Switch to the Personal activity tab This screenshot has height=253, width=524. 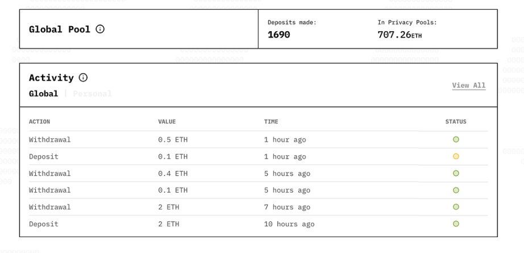point(93,94)
